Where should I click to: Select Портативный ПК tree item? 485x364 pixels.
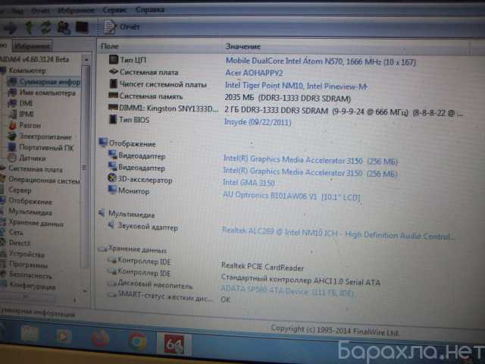[46, 148]
